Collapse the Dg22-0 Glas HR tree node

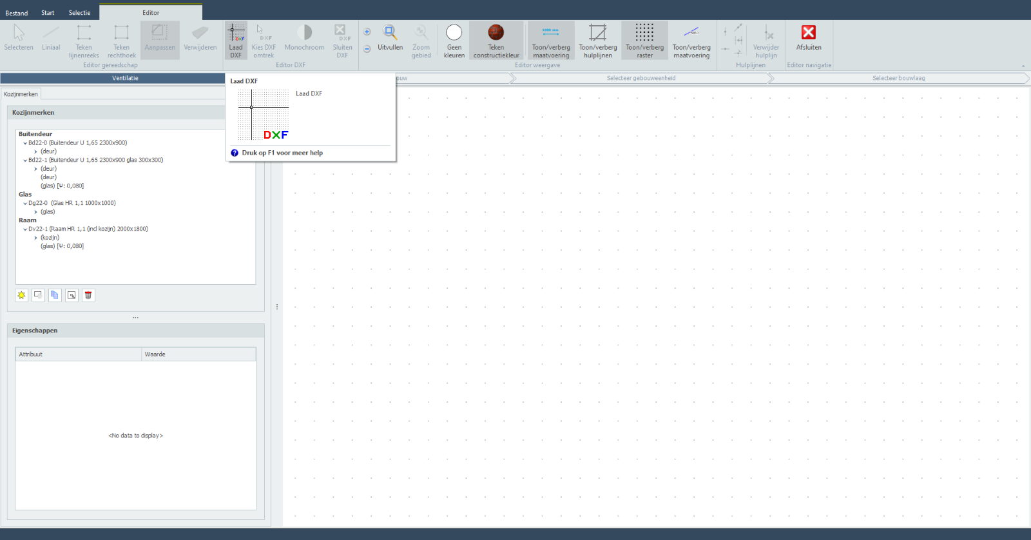tap(25, 204)
